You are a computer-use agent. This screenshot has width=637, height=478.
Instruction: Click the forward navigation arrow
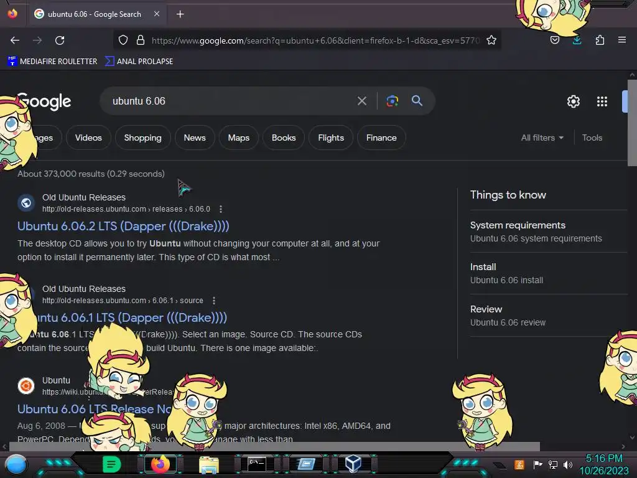[x=37, y=40]
